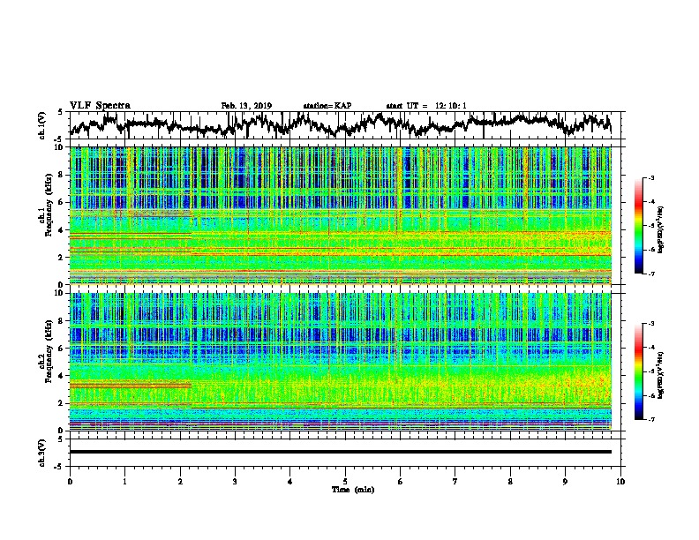Click the time axis tick label "10"
This screenshot has width=699, height=540.
click(620, 482)
